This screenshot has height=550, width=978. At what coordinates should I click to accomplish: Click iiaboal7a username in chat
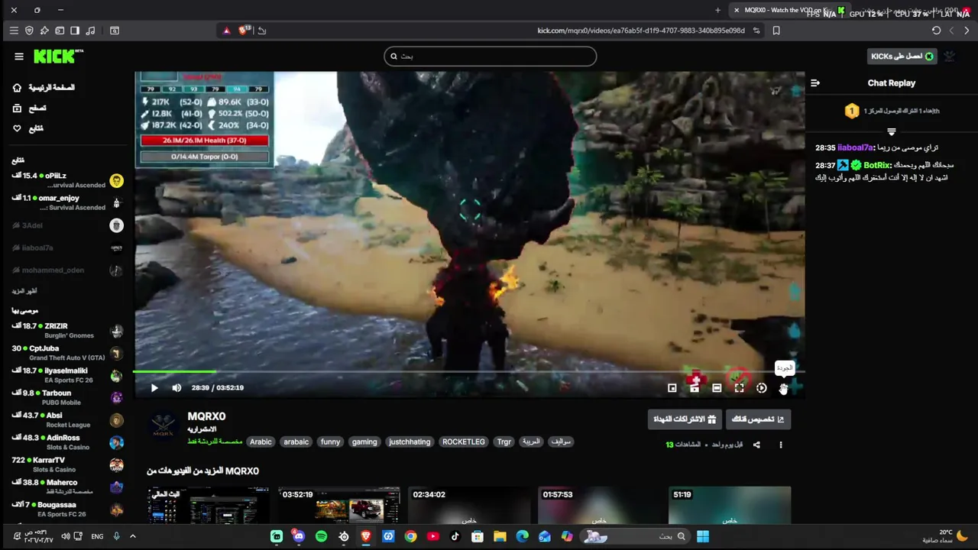[x=856, y=147]
